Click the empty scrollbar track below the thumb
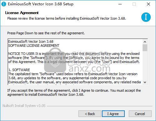The image size is (156, 121). (145, 65)
